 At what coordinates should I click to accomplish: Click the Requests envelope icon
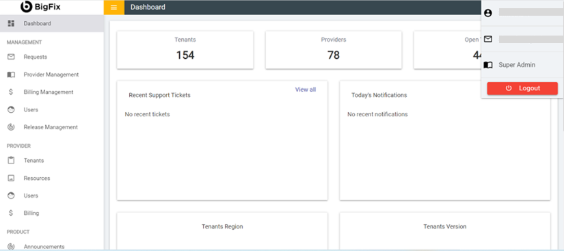click(x=11, y=57)
